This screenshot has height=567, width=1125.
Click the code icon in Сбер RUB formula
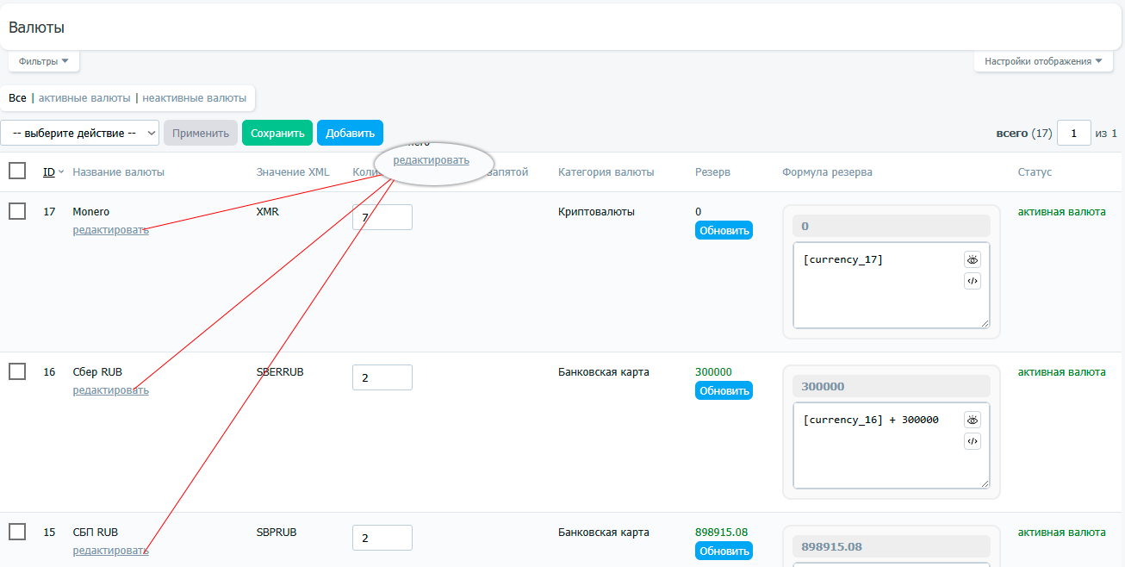pyautogui.click(x=973, y=441)
